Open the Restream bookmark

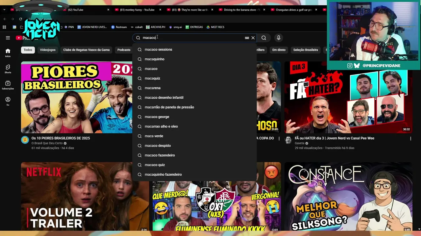[x=119, y=27]
